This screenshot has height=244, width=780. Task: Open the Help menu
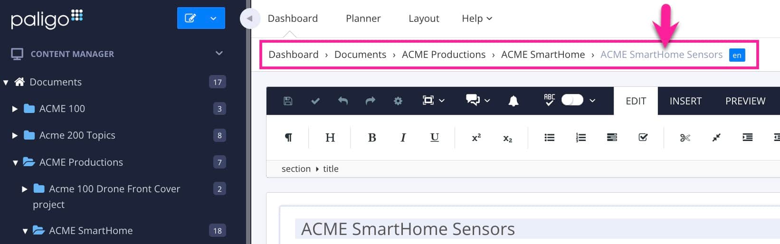(476, 19)
